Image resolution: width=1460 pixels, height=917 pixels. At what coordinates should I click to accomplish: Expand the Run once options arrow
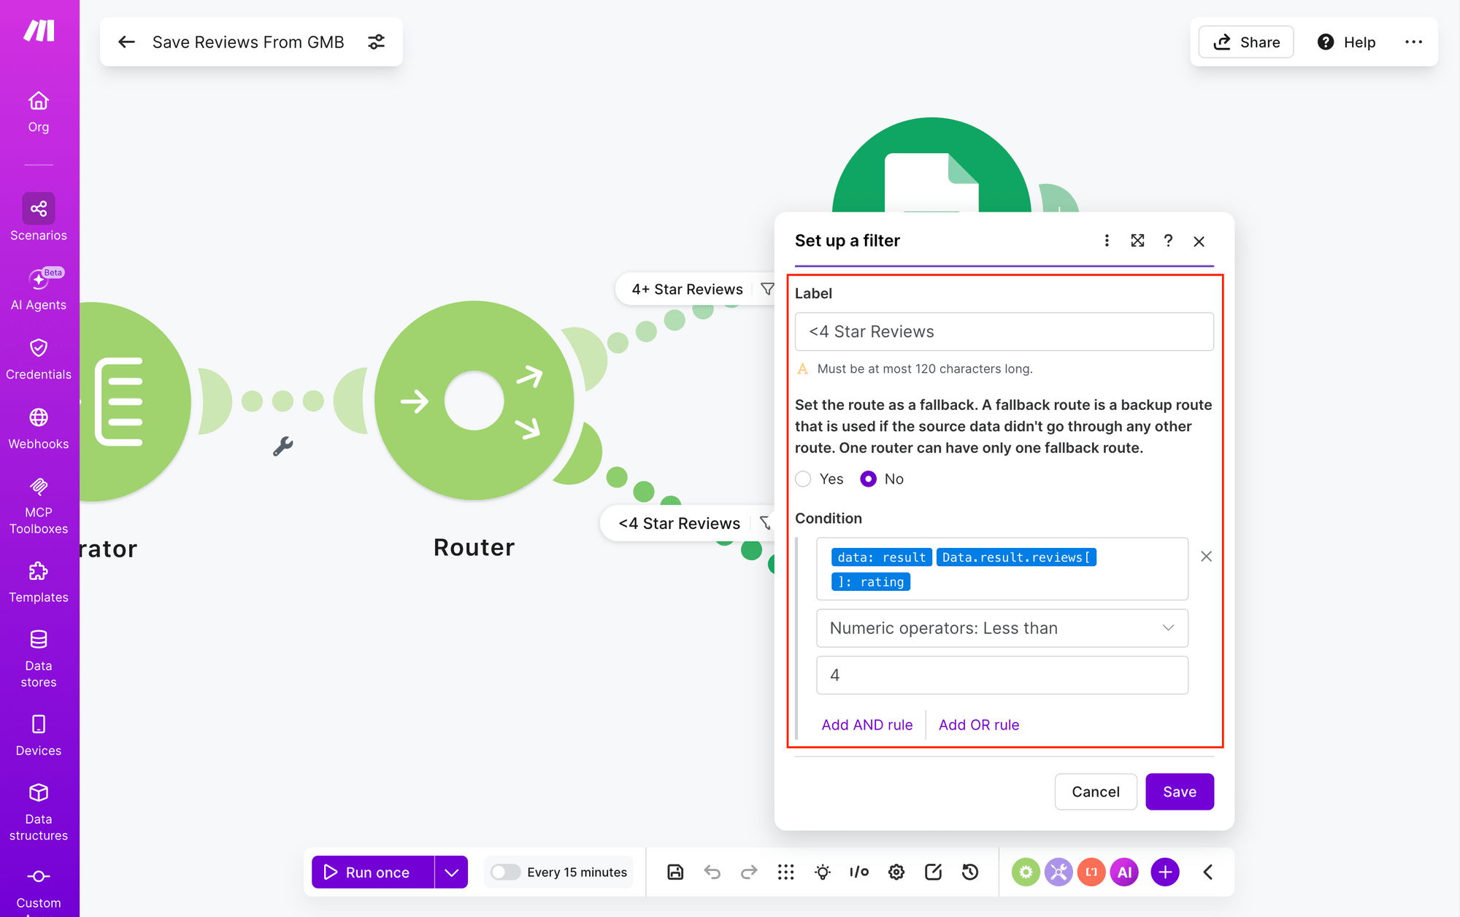click(x=452, y=872)
